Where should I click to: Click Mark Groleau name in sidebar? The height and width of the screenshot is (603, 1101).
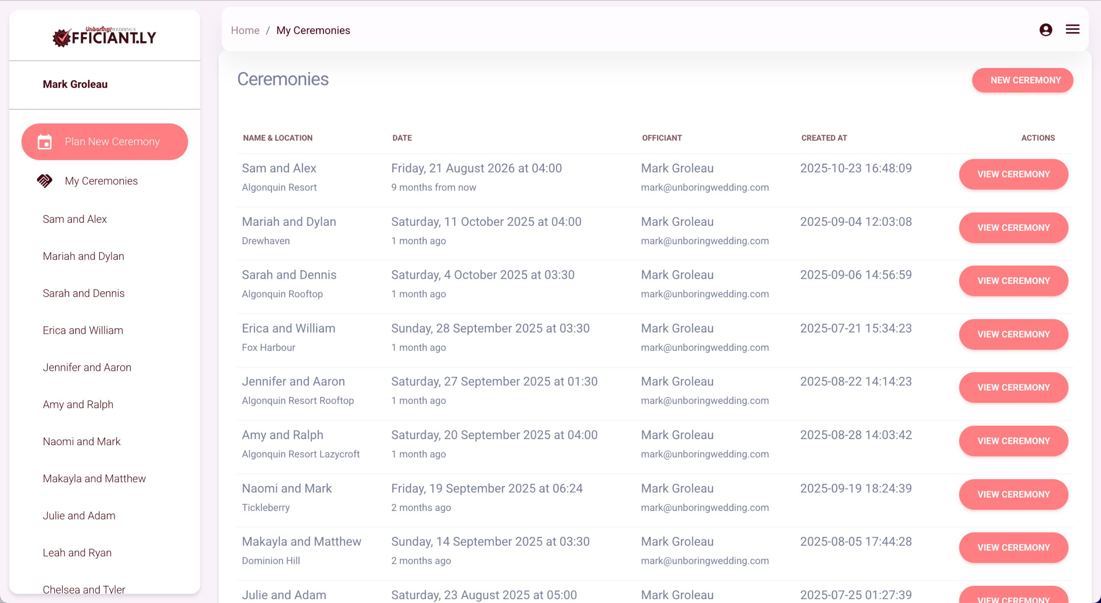[75, 84]
